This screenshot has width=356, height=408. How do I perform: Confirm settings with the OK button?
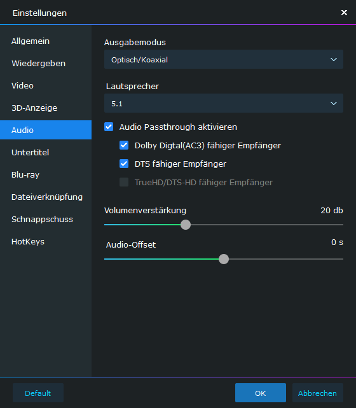(261, 393)
